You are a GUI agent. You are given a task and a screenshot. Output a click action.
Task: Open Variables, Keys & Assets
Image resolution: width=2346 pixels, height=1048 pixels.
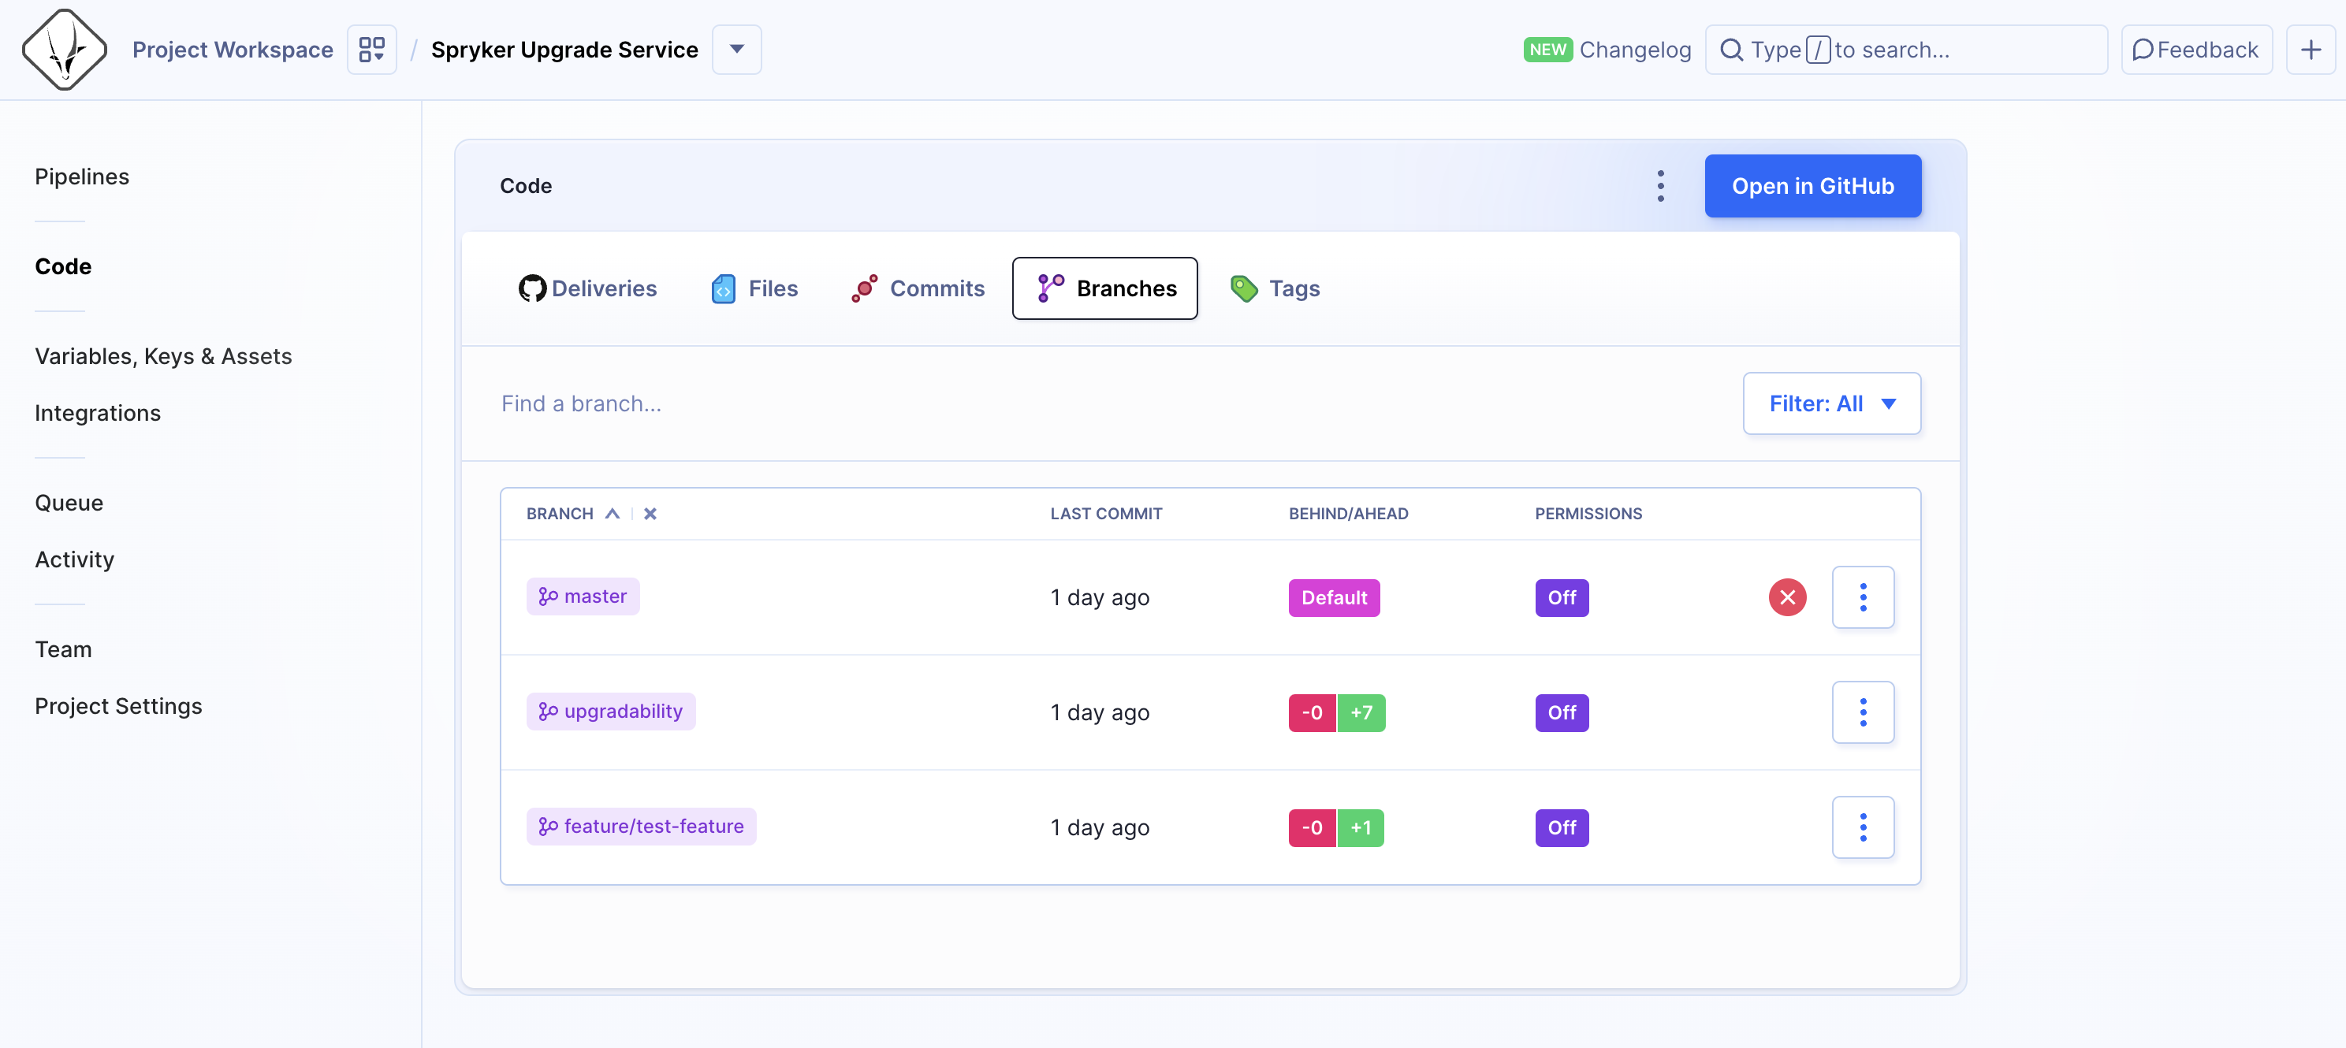click(x=163, y=356)
